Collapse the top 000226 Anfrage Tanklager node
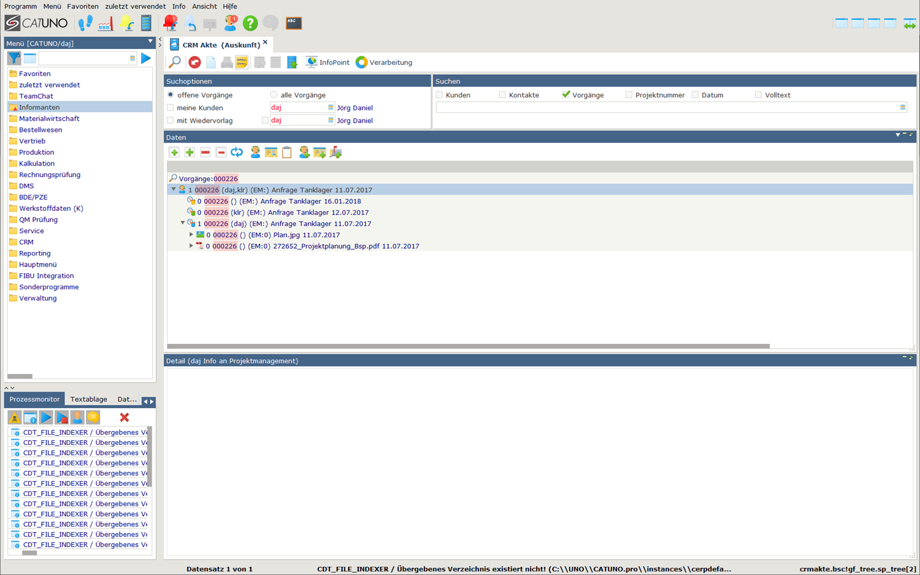The height and width of the screenshot is (575, 920). click(x=174, y=190)
